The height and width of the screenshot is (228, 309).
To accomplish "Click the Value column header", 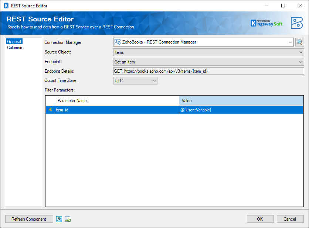I will [x=241, y=101].
